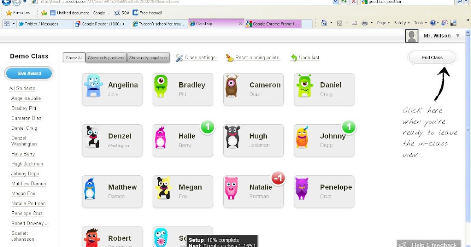Toggle Show only positives filter
The width and height of the screenshot is (471, 247).
point(106,58)
